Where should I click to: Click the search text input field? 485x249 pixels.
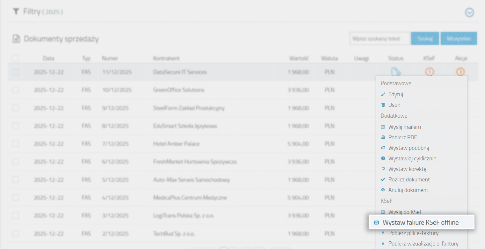click(380, 39)
